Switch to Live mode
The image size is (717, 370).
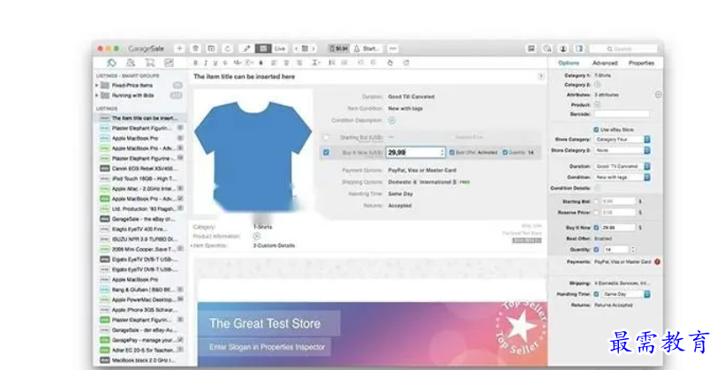click(x=280, y=49)
